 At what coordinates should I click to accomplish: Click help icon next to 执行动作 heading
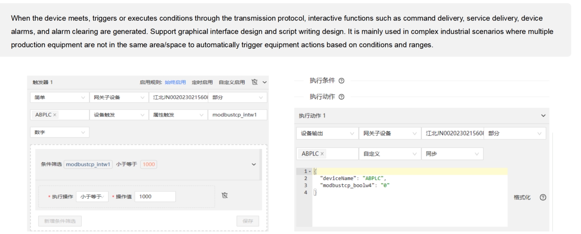pyautogui.click(x=341, y=97)
